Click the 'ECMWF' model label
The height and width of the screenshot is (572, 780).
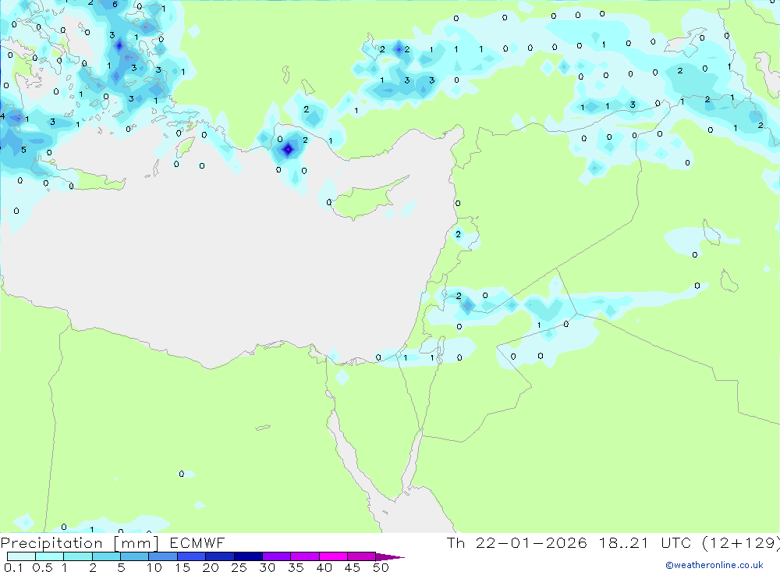[197, 543]
